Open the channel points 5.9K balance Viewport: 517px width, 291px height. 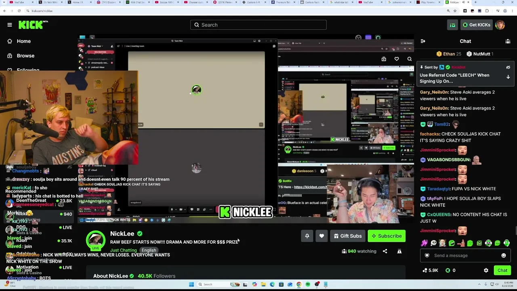430,270
